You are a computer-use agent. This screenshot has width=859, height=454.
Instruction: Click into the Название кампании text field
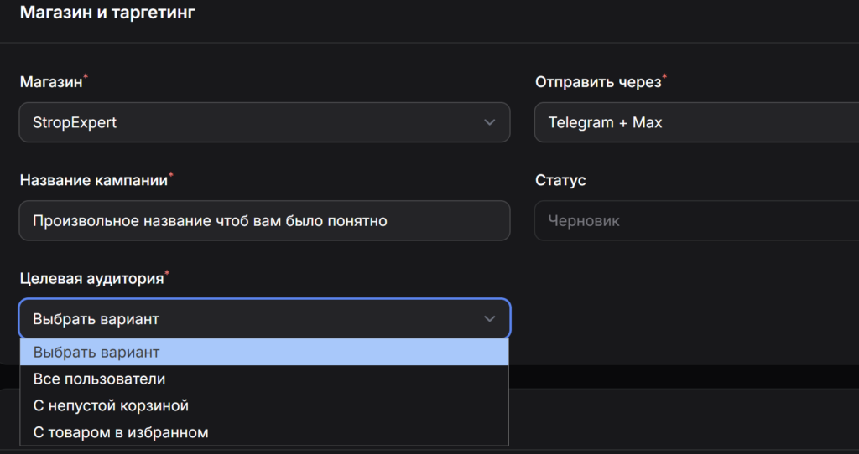(263, 221)
